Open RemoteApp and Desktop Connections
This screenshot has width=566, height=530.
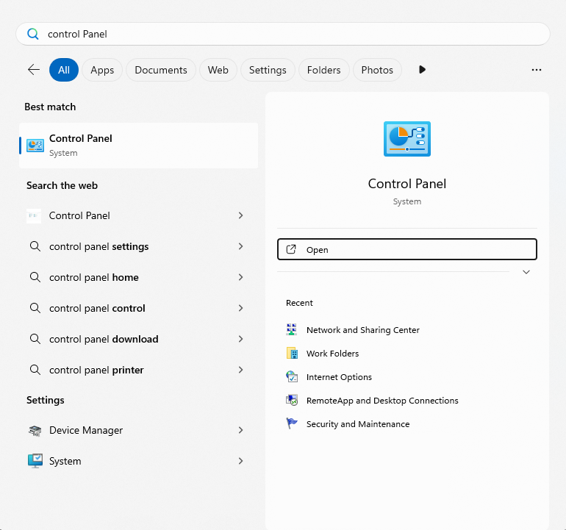click(381, 401)
